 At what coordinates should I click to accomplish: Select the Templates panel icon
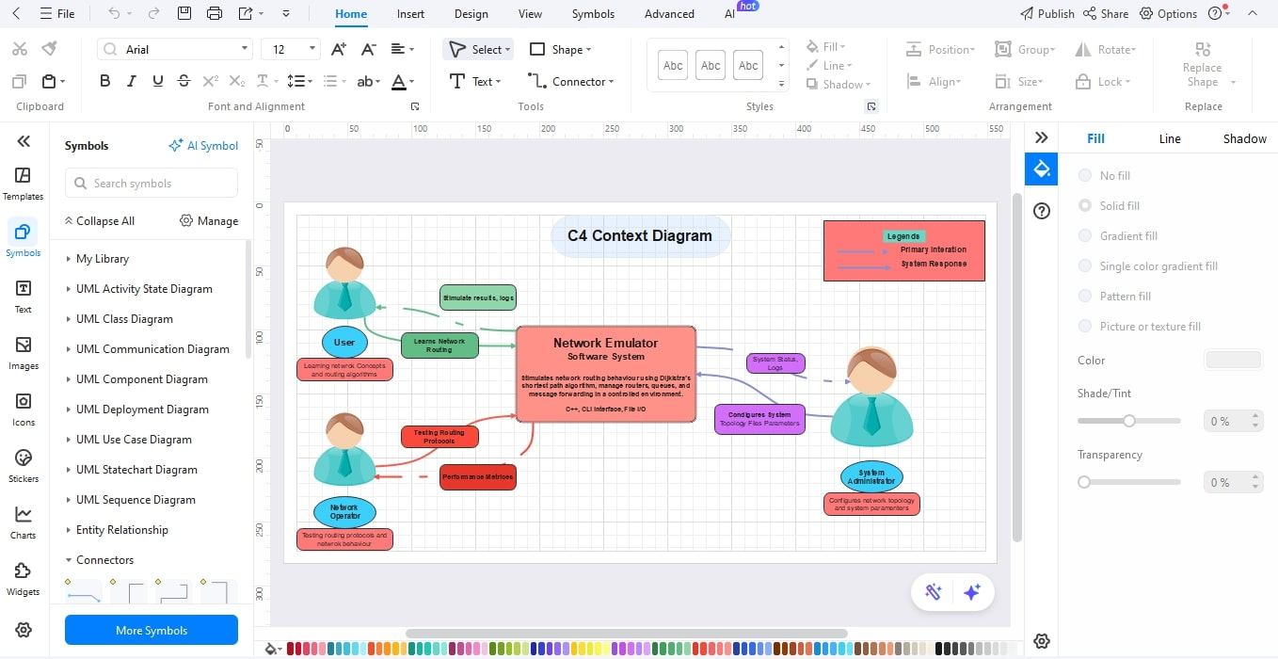pos(23,181)
